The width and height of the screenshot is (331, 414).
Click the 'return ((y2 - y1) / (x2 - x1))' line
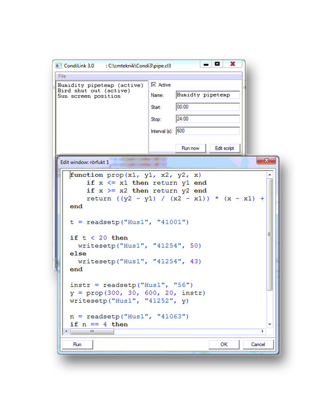[x=176, y=199]
